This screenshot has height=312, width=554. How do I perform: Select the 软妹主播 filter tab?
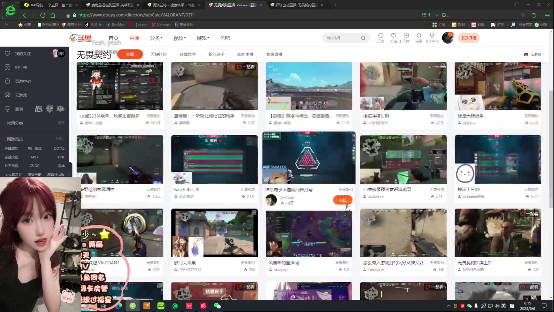(x=245, y=54)
